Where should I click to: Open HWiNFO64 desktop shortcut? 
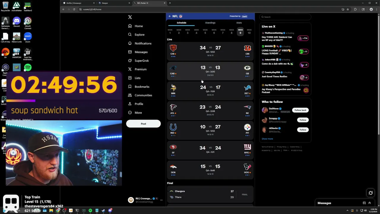(17, 53)
